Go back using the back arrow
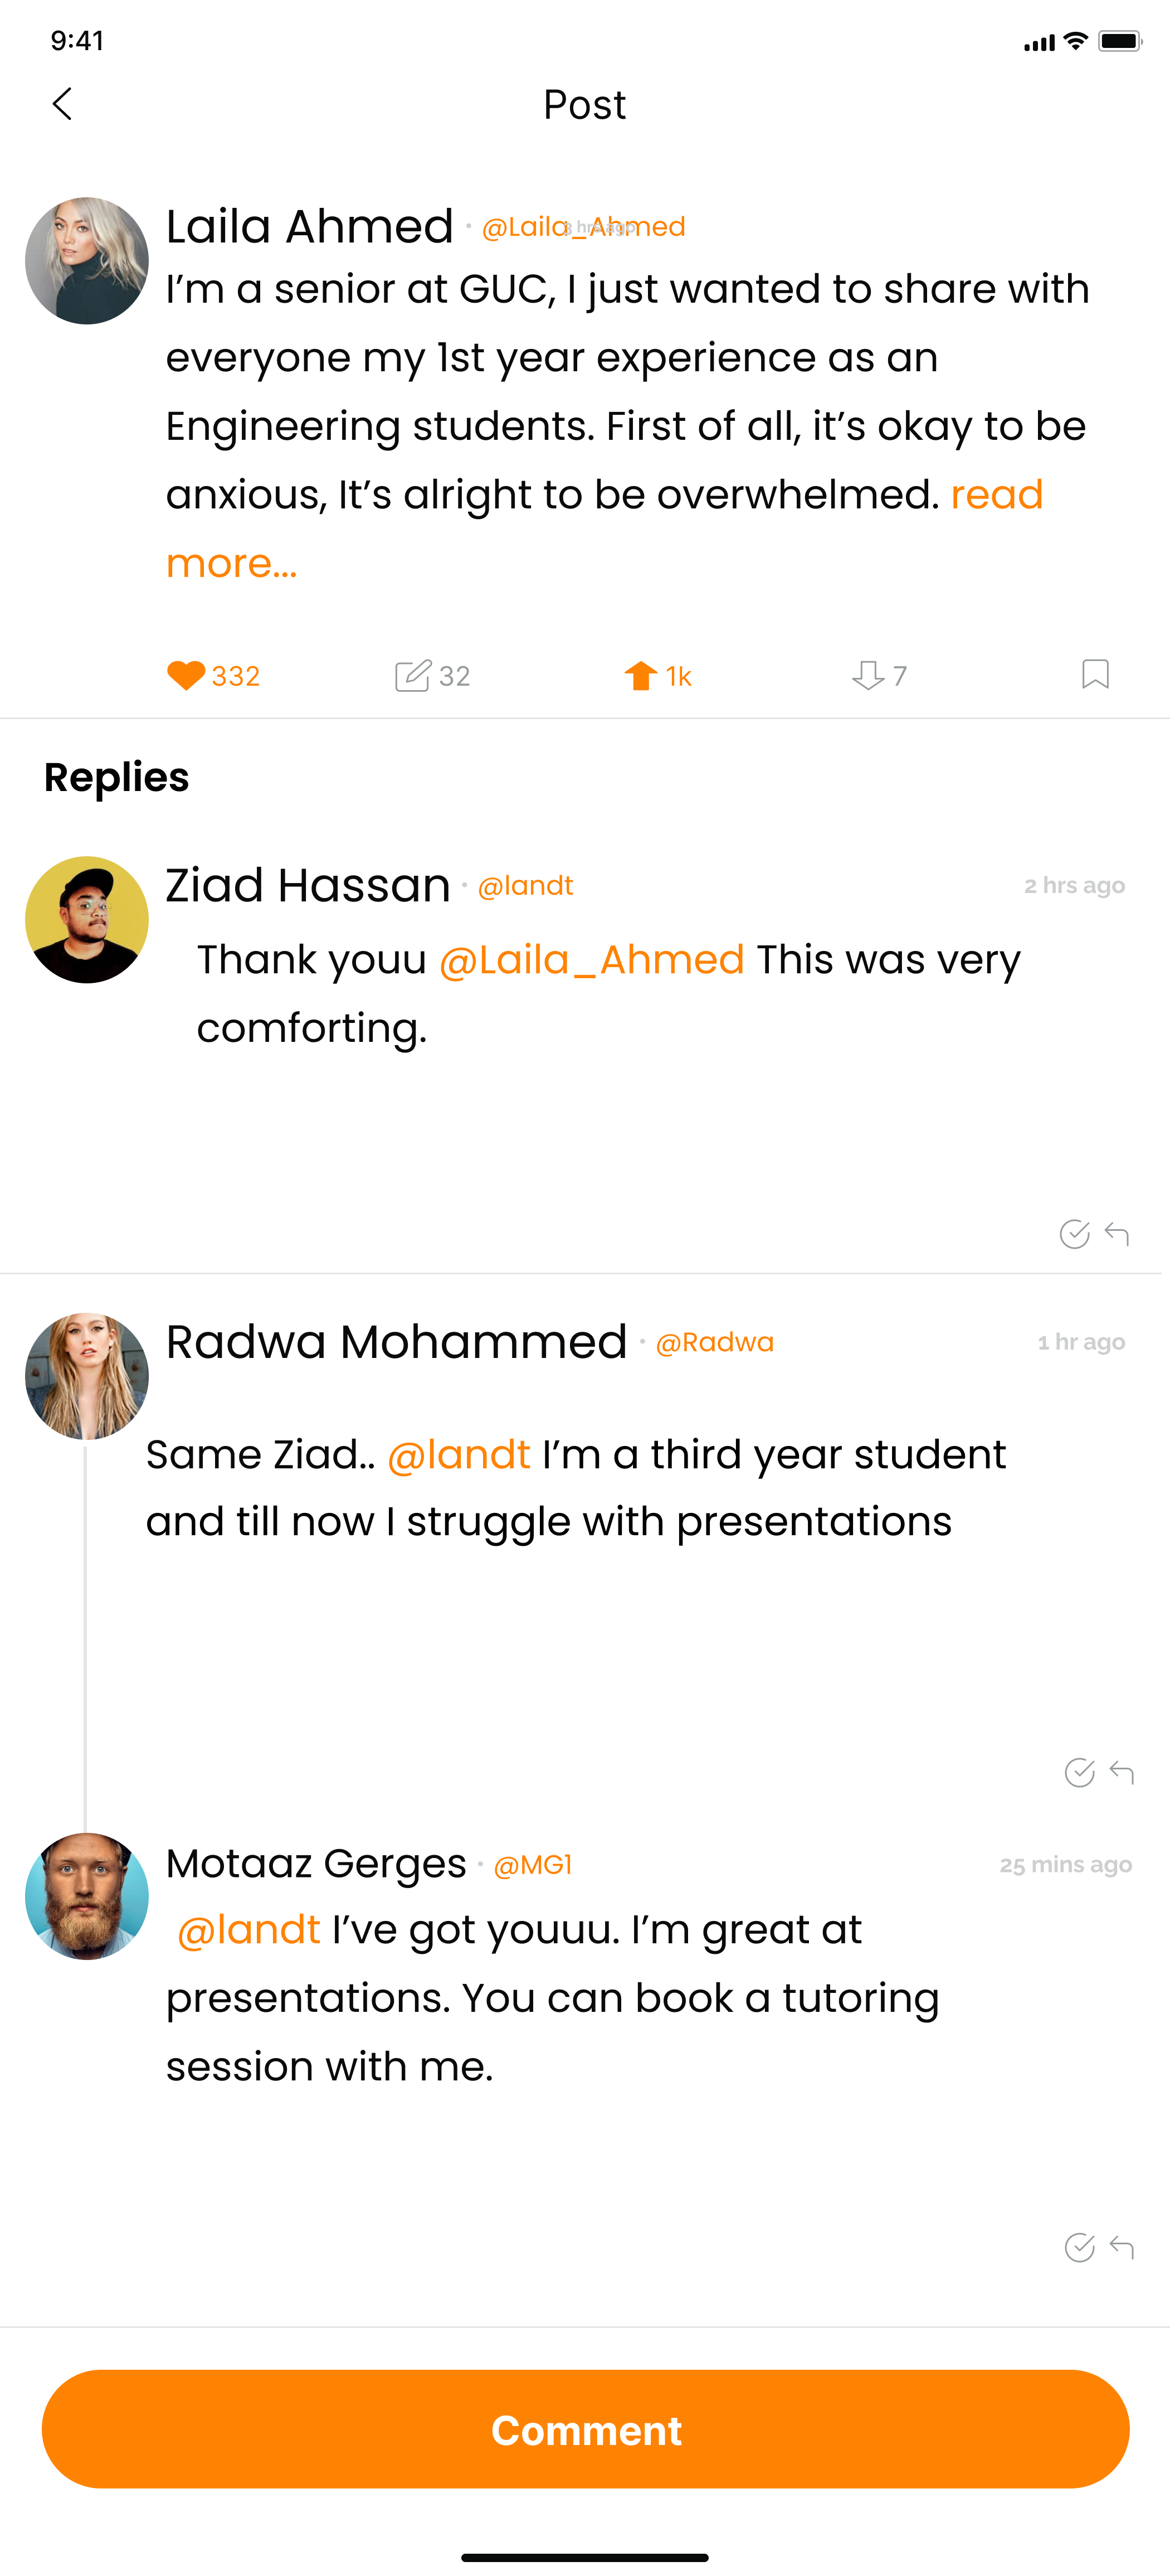This screenshot has height=2576, width=1170. (62, 104)
